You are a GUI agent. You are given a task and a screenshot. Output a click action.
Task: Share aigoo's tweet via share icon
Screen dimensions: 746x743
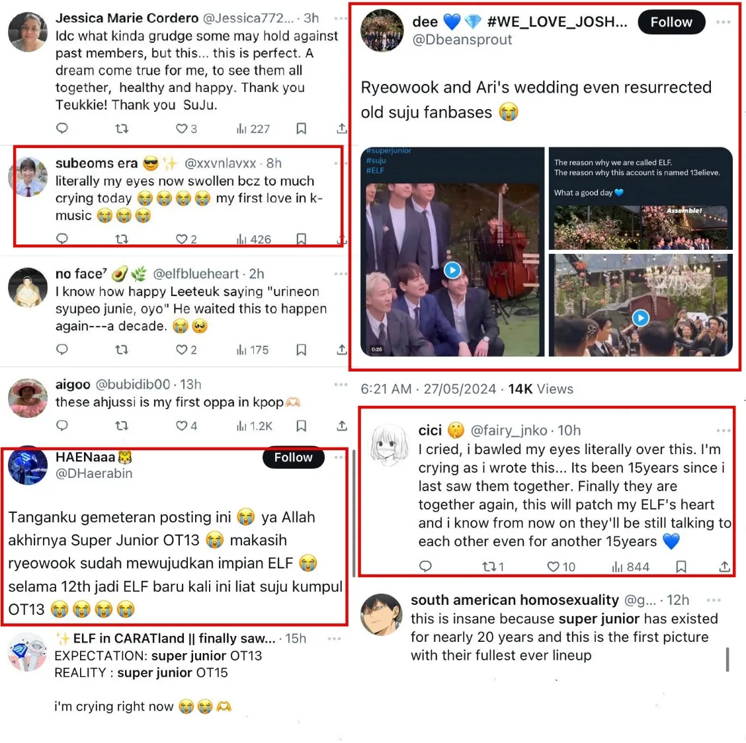(342, 426)
